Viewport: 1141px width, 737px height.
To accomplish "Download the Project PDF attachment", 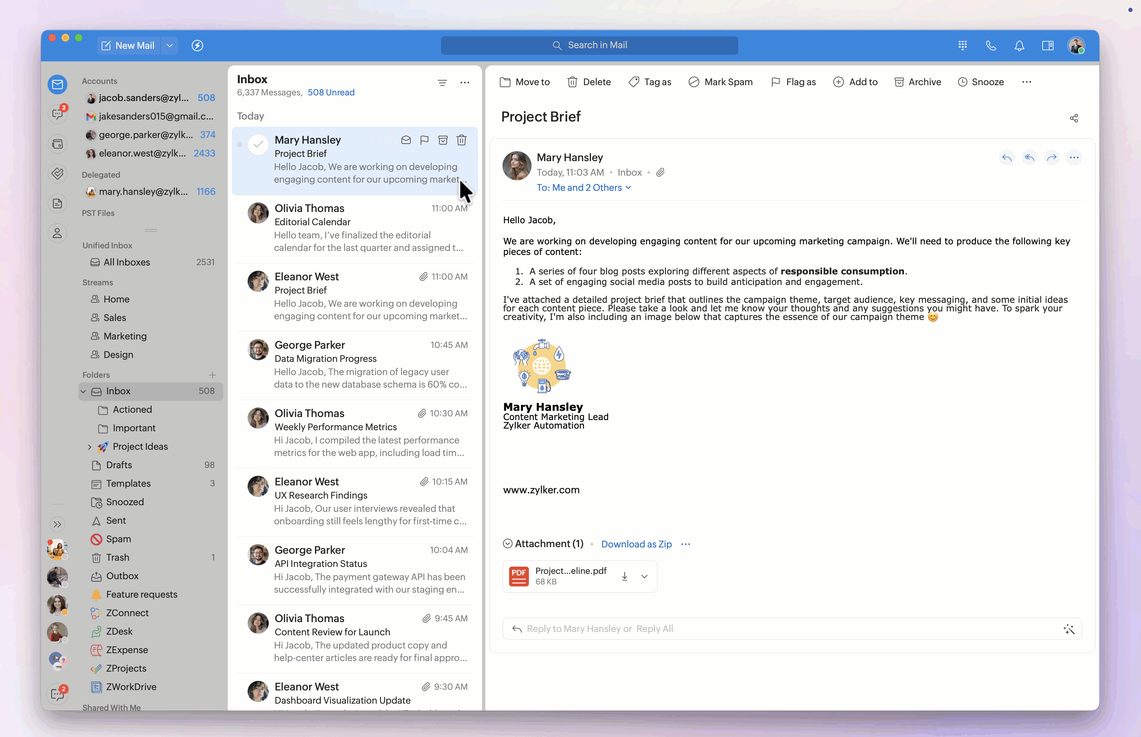I will click(624, 576).
